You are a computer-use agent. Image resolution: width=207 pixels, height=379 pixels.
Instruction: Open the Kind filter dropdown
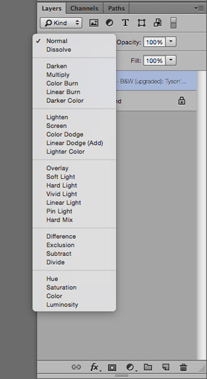click(61, 23)
